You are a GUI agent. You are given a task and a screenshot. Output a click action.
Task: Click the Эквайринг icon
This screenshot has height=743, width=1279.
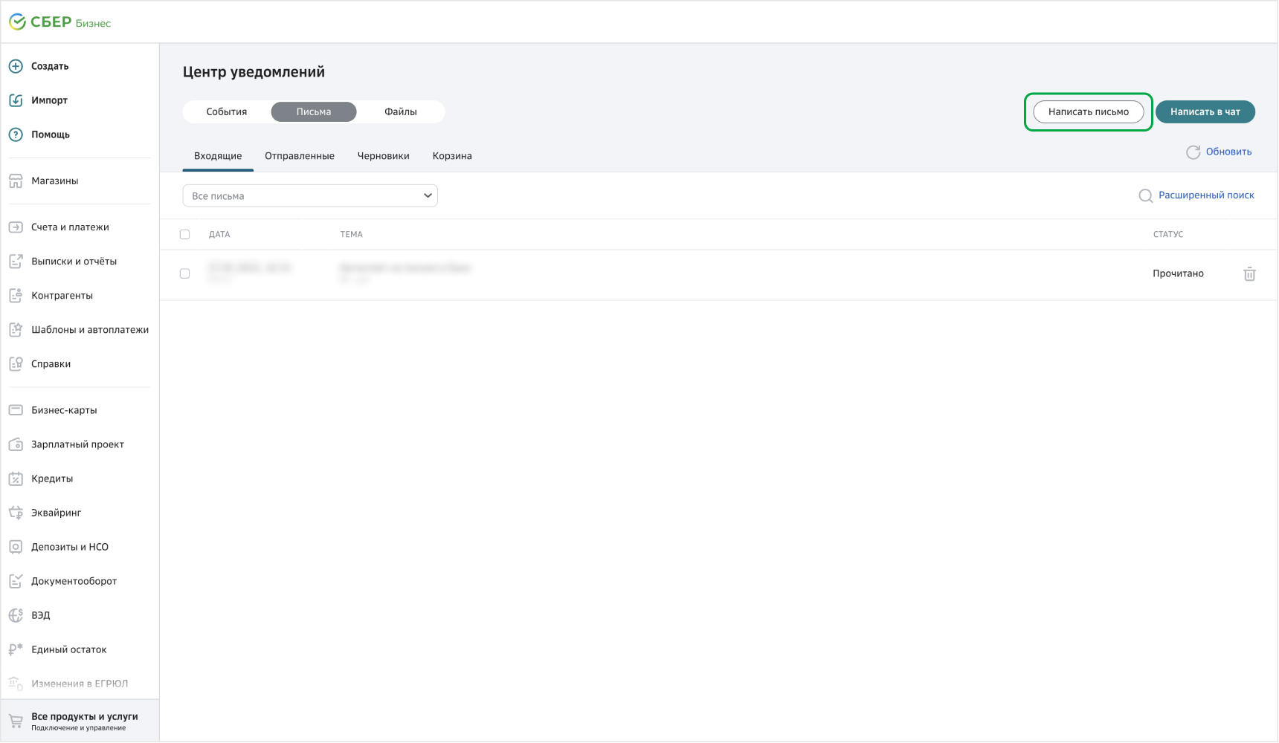coord(16,513)
